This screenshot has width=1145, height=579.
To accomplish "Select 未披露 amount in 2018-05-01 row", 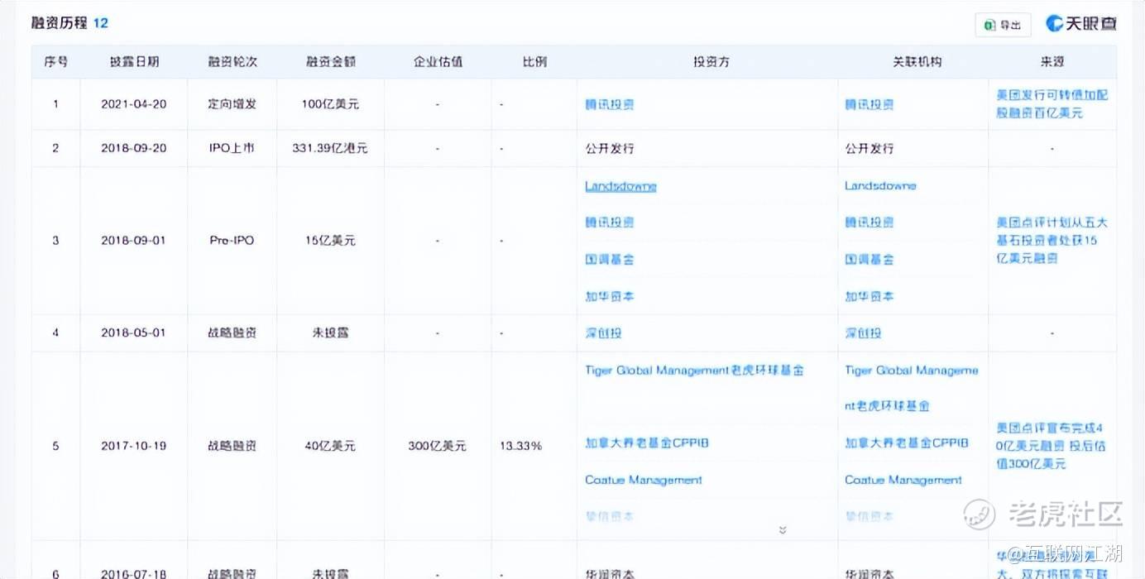I will (x=330, y=333).
